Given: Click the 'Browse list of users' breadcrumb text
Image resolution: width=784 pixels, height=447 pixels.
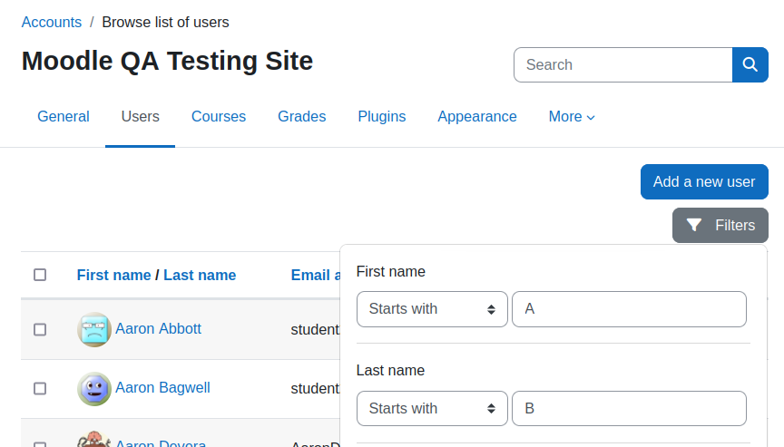Looking at the screenshot, I should pyautogui.click(x=165, y=22).
